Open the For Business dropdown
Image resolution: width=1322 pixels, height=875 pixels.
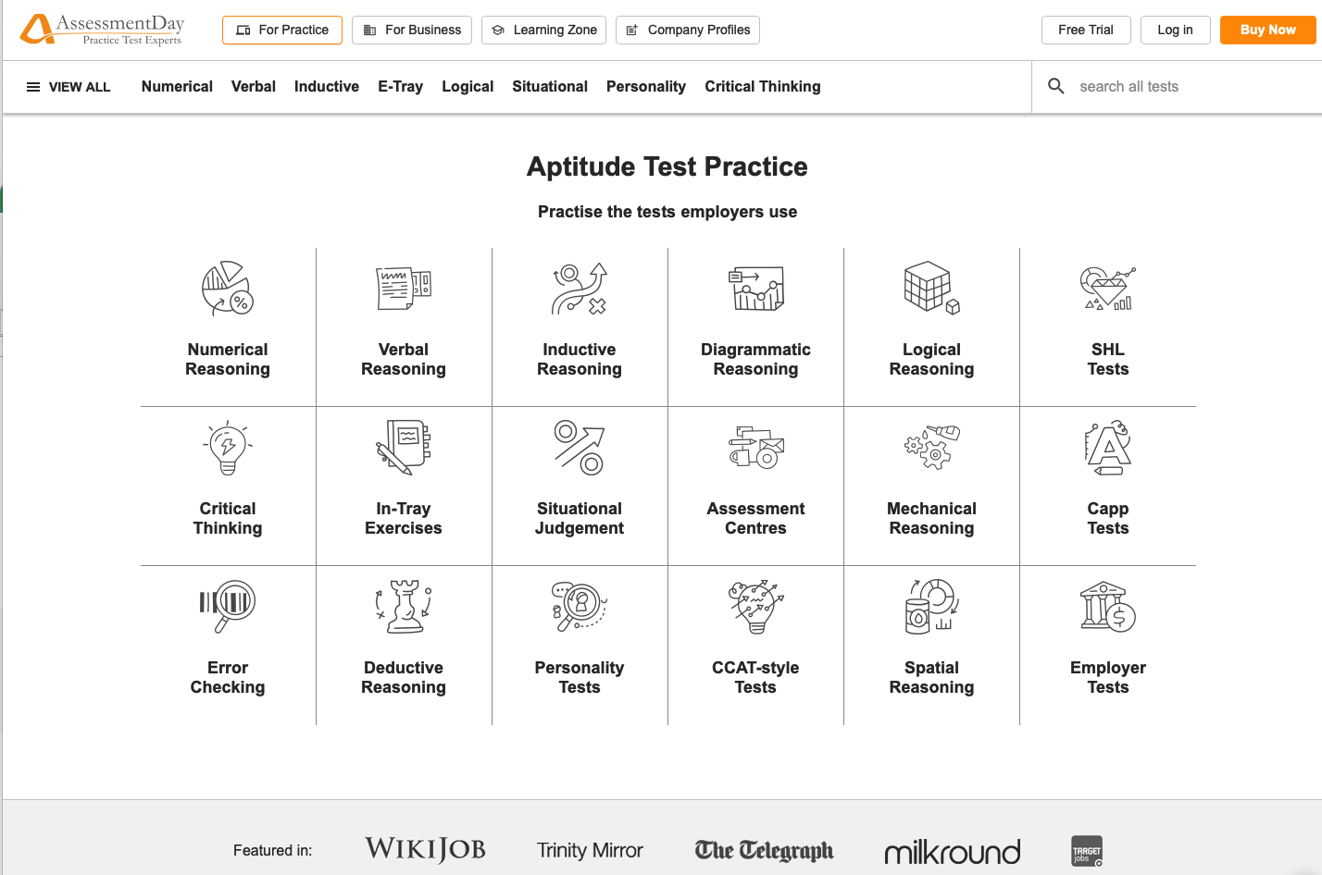click(x=412, y=30)
